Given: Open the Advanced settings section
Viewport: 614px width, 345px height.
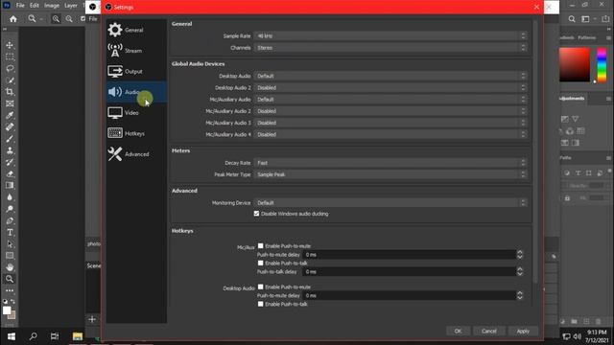Looking at the screenshot, I should tap(136, 154).
